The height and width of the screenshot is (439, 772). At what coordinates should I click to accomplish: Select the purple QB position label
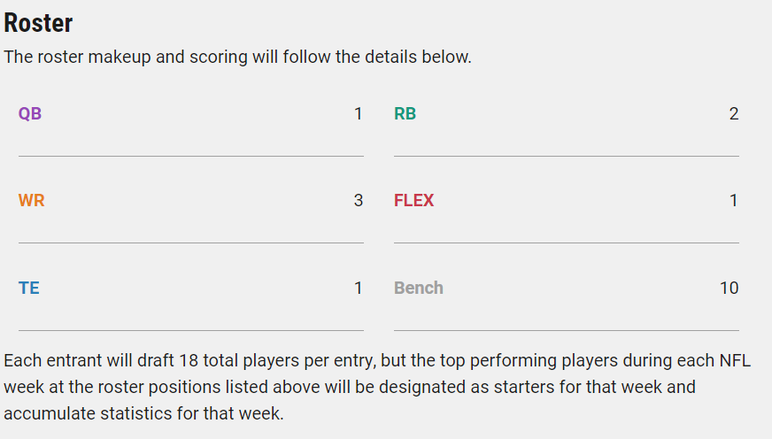click(x=30, y=113)
